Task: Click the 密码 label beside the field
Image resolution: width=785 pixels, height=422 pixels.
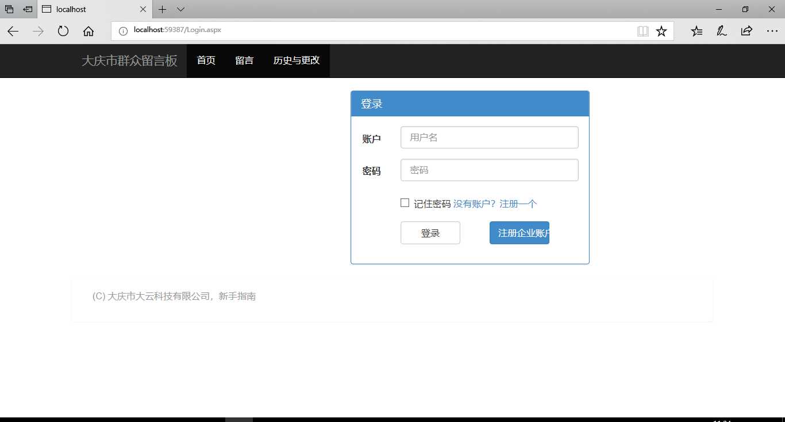Action: pos(371,171)
